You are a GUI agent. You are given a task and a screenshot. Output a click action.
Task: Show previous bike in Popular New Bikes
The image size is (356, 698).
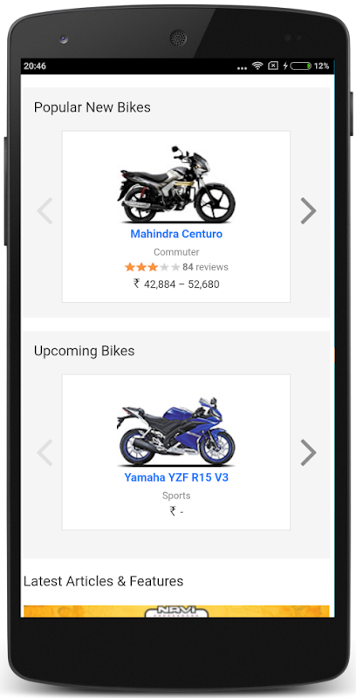[x=44, y=210]
